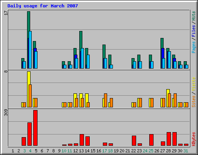Click the tallest red KBytes bar for day 5

[36, 128]
